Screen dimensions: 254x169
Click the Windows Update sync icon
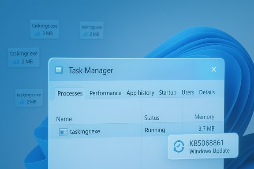pos(179,147)
